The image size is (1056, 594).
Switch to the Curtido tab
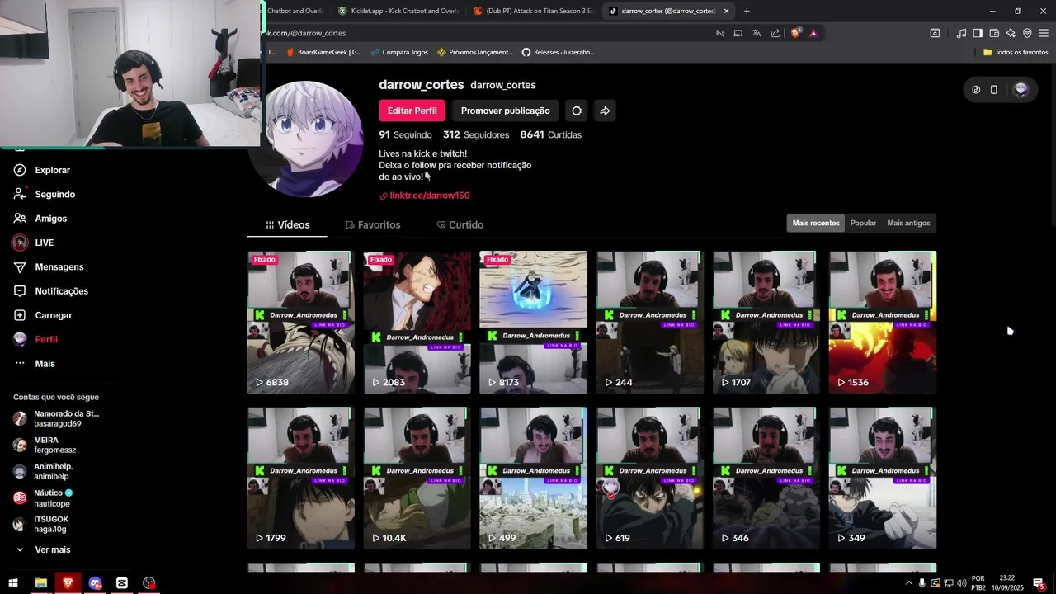(460, 224)
